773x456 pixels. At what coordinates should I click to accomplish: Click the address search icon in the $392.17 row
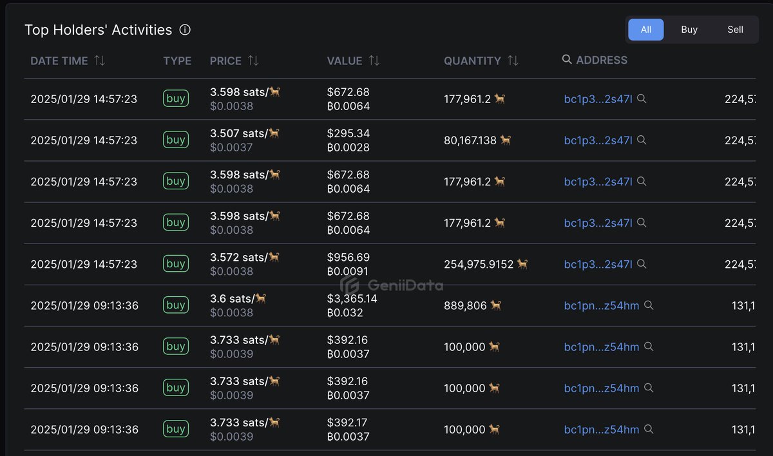click(649, 428)
